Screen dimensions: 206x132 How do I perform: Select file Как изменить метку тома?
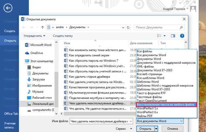(95, 50)
